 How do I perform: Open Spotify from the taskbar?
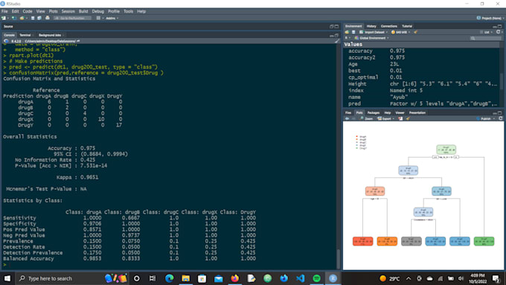click(x=316, y=278)
